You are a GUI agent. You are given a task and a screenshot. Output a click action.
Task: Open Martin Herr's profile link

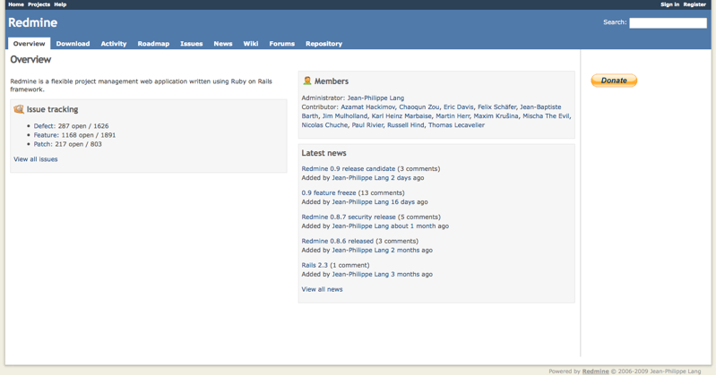pos(453,116)
